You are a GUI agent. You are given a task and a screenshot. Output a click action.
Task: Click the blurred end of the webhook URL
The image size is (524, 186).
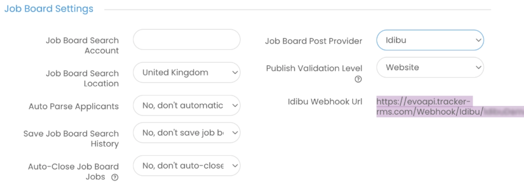click(x=503, y=112)
